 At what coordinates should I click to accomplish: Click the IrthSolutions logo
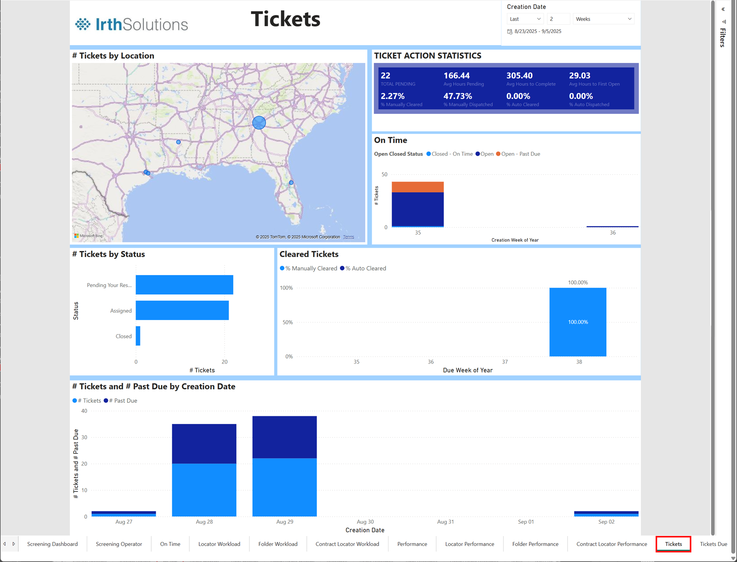[131, 24]
